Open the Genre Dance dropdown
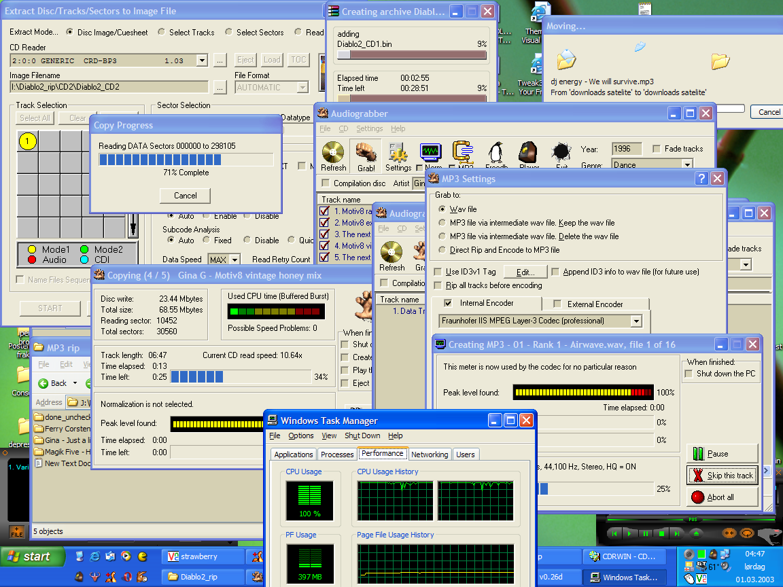Image resolution: width=783 pixels, height=587 pixels. (687, 164)
